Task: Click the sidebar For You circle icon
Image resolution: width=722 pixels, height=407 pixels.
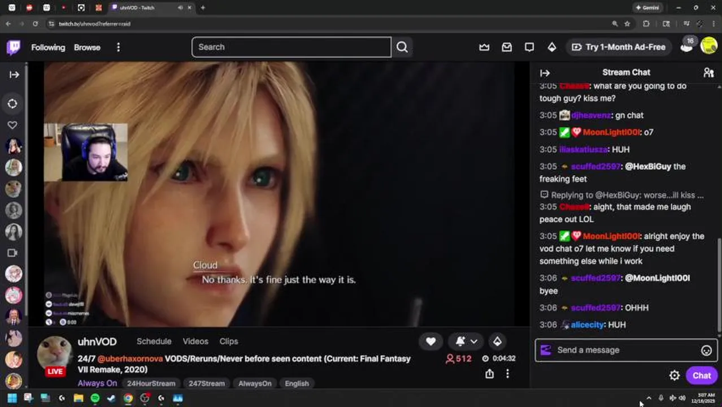Action: [x=12, y=103]
